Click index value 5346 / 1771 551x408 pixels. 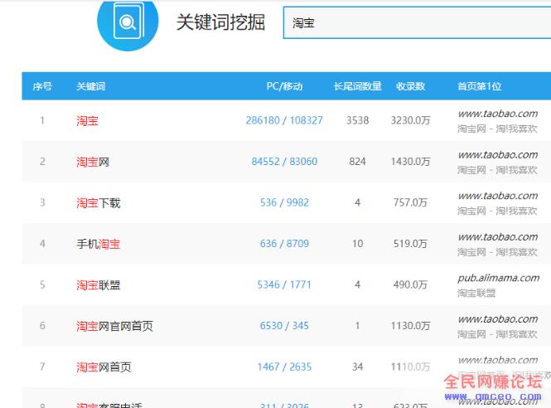point(284,284)
